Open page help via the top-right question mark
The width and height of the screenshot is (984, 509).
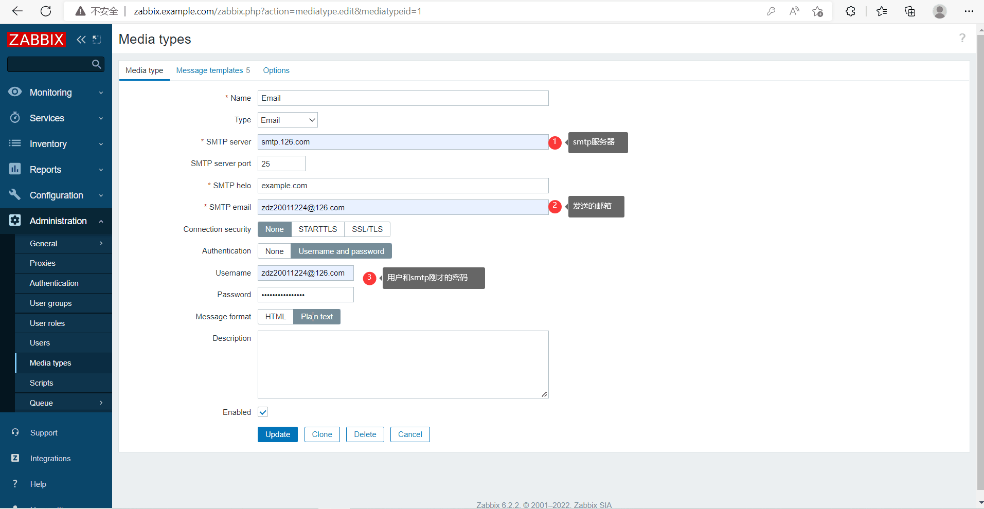coord(962,38)
